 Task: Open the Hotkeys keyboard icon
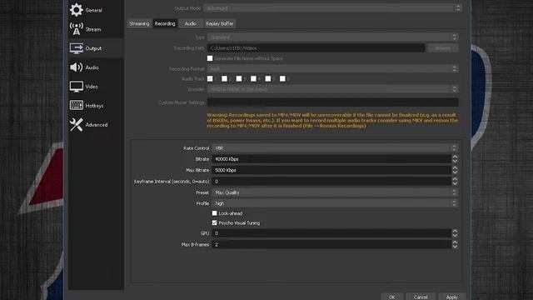tap(76, 106)
